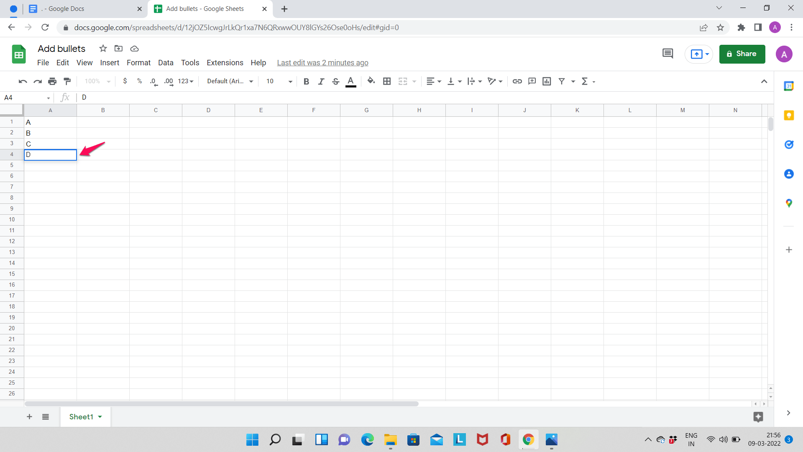The width and height of the screenshot is (803, 452).
Task: Toggle the toolbar collapse arrow
Action: [765, 81]
